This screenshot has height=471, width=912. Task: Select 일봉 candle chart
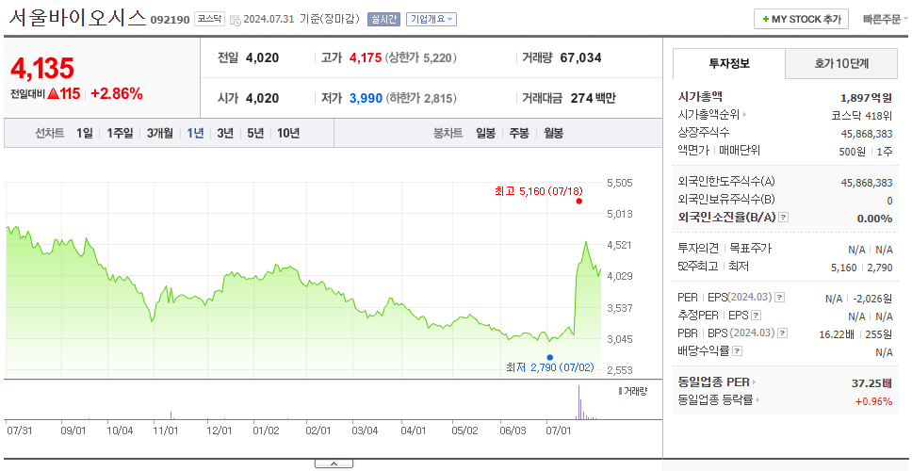pyautogui.click(x=485, y=133)
